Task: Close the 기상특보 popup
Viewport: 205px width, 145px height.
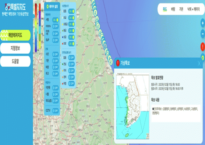Action: coord(199,63)
